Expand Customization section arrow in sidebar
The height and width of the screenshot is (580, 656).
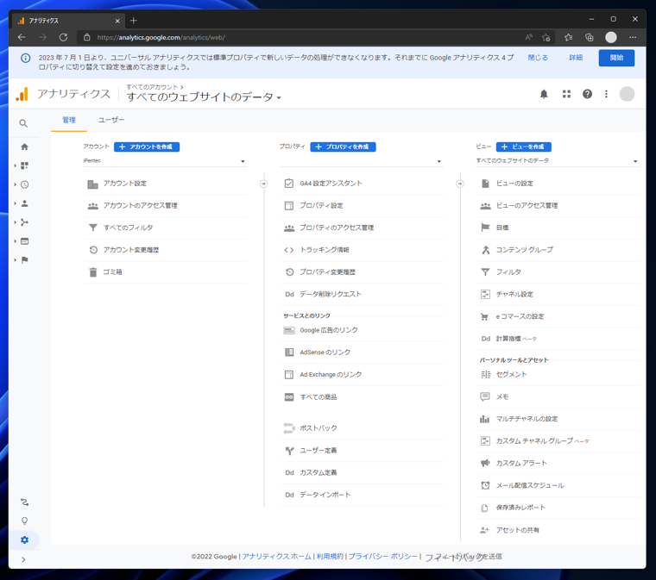[15, 165]
